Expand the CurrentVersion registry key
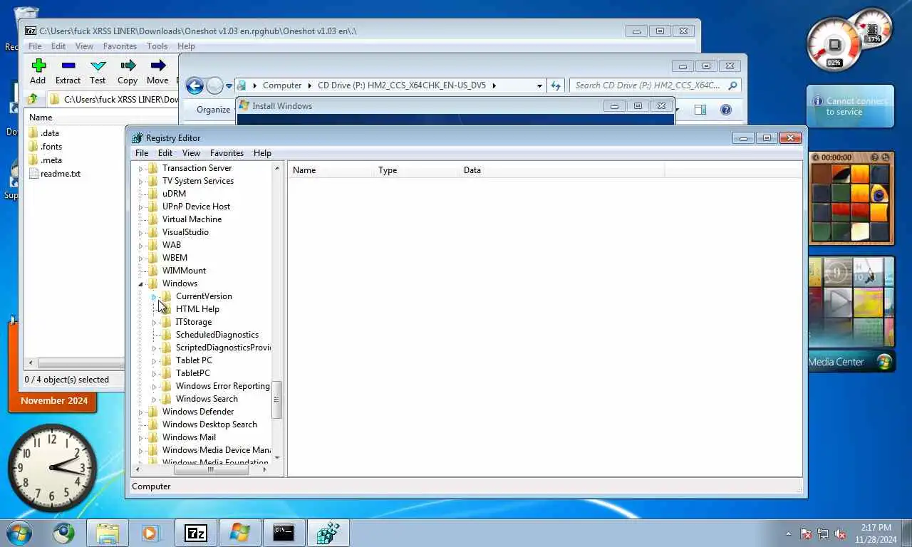This screenshot has height=547, width=912. click(154, 296)
